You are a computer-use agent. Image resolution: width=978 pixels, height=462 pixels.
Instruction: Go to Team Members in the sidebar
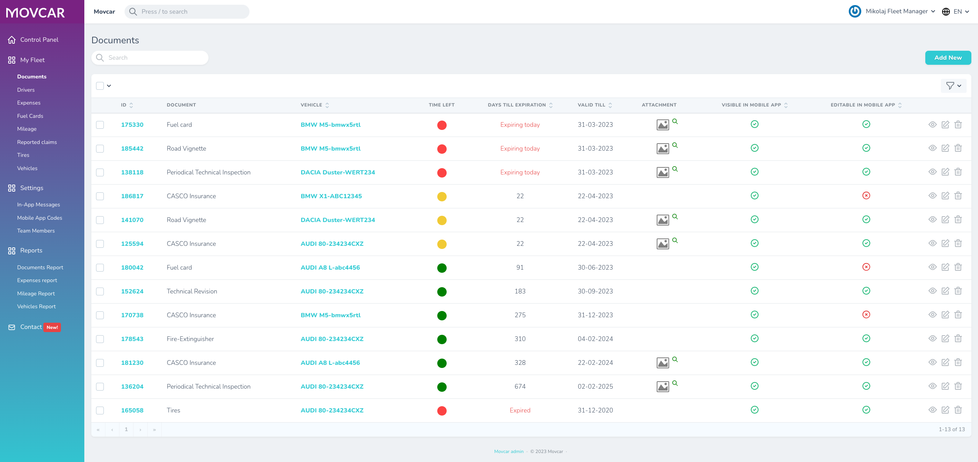point(36,231)
